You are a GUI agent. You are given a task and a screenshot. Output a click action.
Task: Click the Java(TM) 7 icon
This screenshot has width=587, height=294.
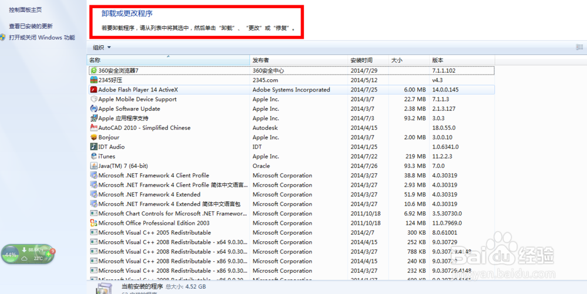coord(93,165)
